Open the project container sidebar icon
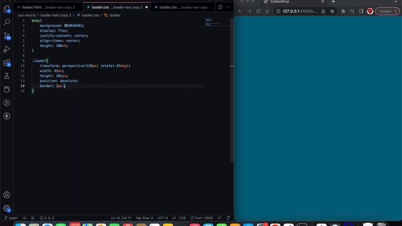The image size is (402, 226). pyautogui.click(x=7, y=89)
